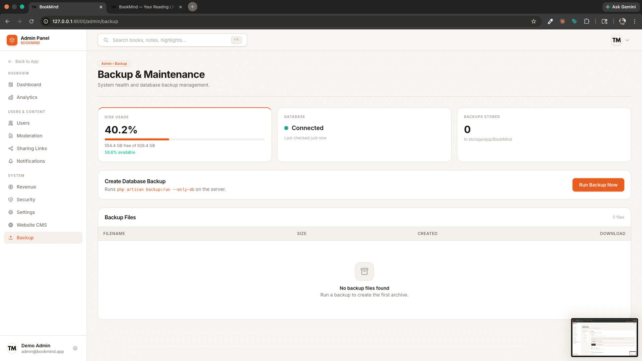The width and height of the screenshot is (642, 361).
Task: Click the 59.8% available text
Action: point(120,152)
